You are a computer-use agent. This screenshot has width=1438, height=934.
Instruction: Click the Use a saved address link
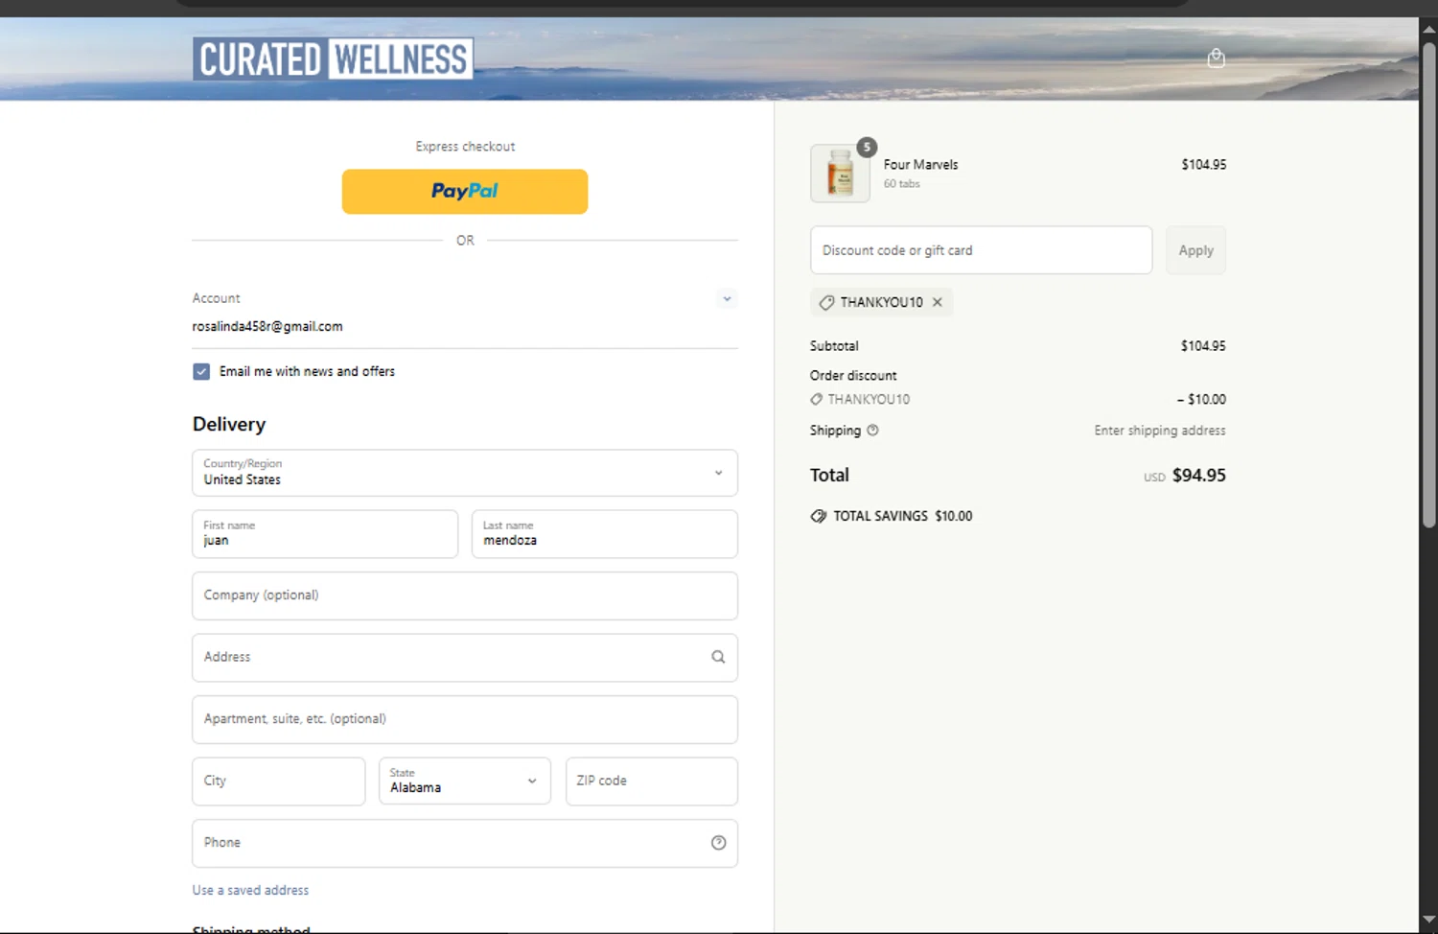point(250,890)
